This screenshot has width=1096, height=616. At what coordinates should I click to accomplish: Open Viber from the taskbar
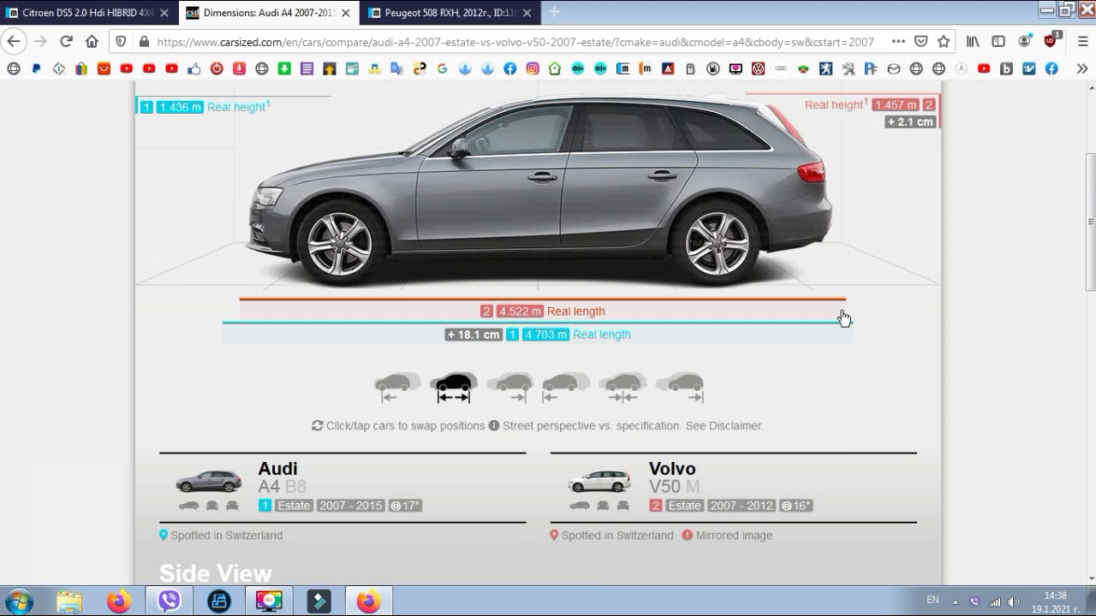coord(169,601)
